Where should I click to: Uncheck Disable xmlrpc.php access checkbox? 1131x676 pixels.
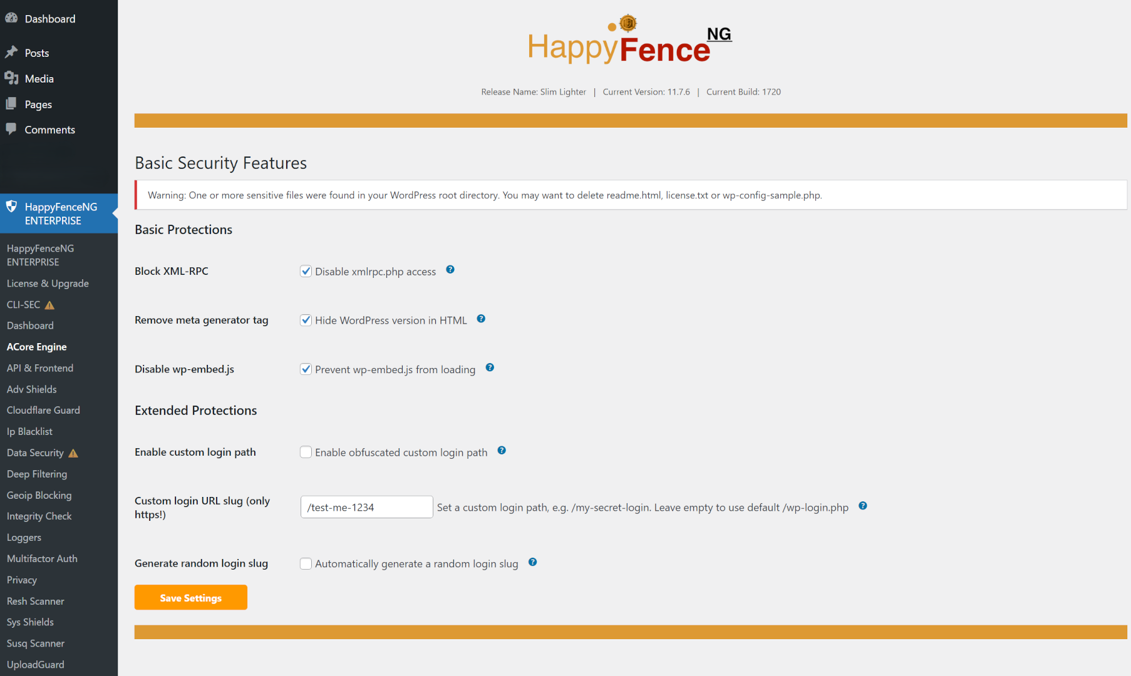(x=306, y=271)
